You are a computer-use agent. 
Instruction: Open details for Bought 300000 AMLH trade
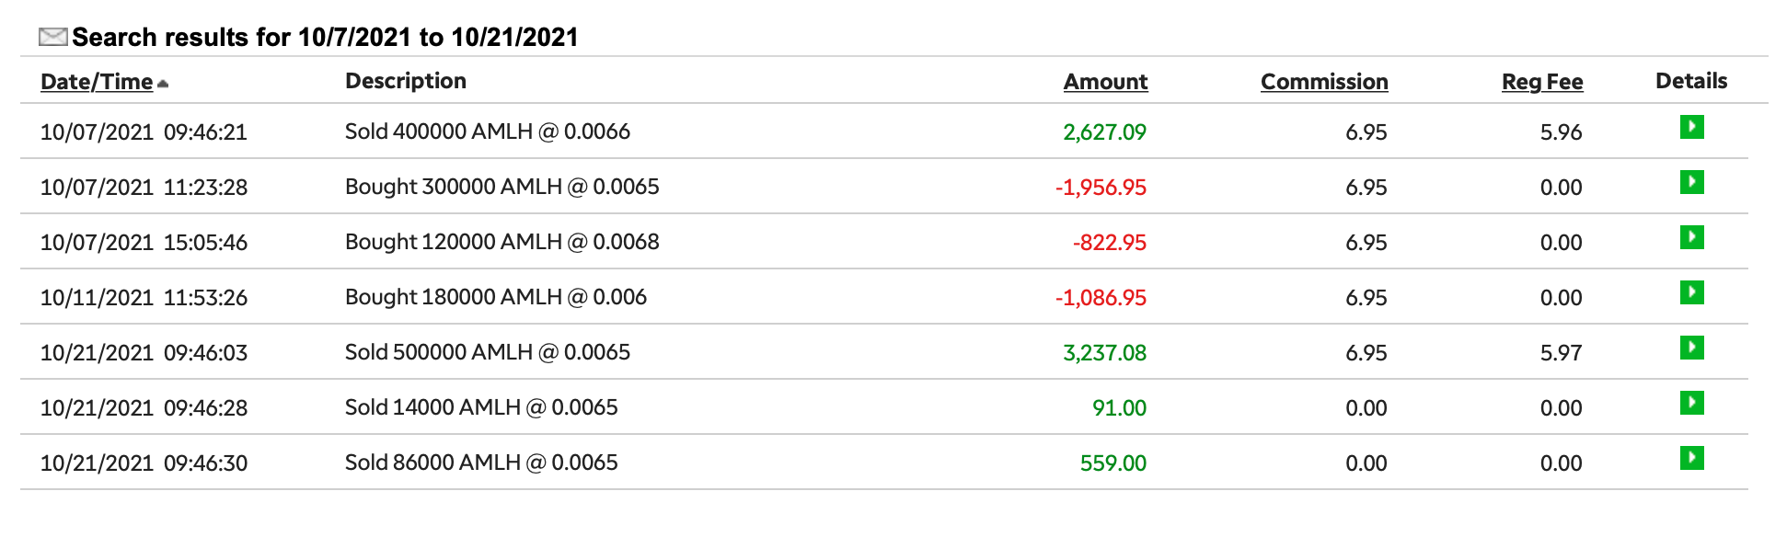point(1691,182)
